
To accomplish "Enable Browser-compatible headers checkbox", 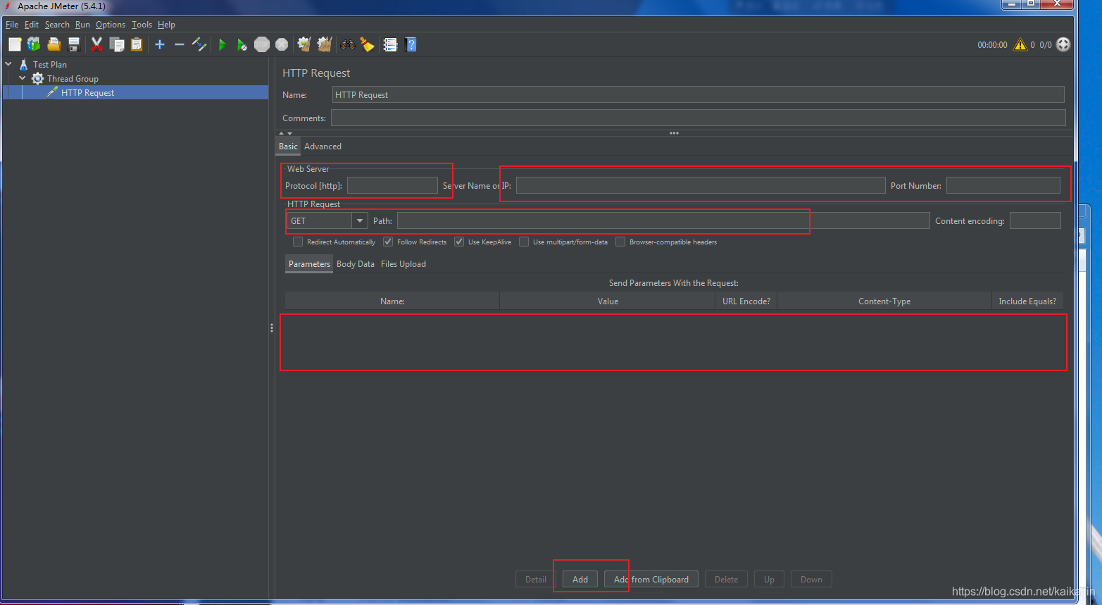I will [x=620, y=242].
